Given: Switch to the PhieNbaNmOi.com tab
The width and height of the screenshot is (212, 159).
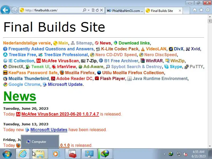Looking at the screenshot, I should [125, 11].
